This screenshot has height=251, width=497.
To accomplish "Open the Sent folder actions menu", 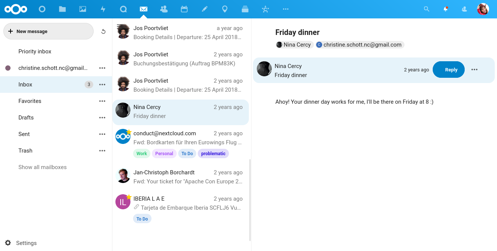I will coord(102,134).
